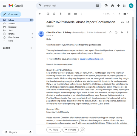This screenshot has width=137, height=136.
Task: Open the Inbox folder
Action: (x=17, y=20)
